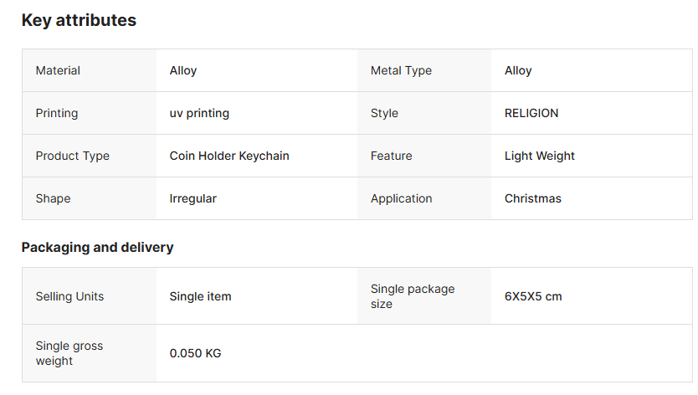Click the Style attribute label
This screenshot has height=395, width=698.
tap(384, 113)
